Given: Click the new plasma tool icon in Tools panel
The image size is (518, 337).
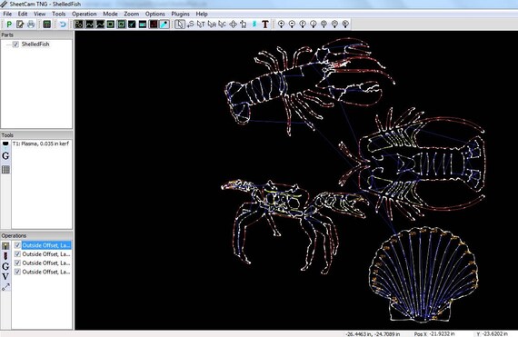Looking at the screenshot, I should (5, 144).
